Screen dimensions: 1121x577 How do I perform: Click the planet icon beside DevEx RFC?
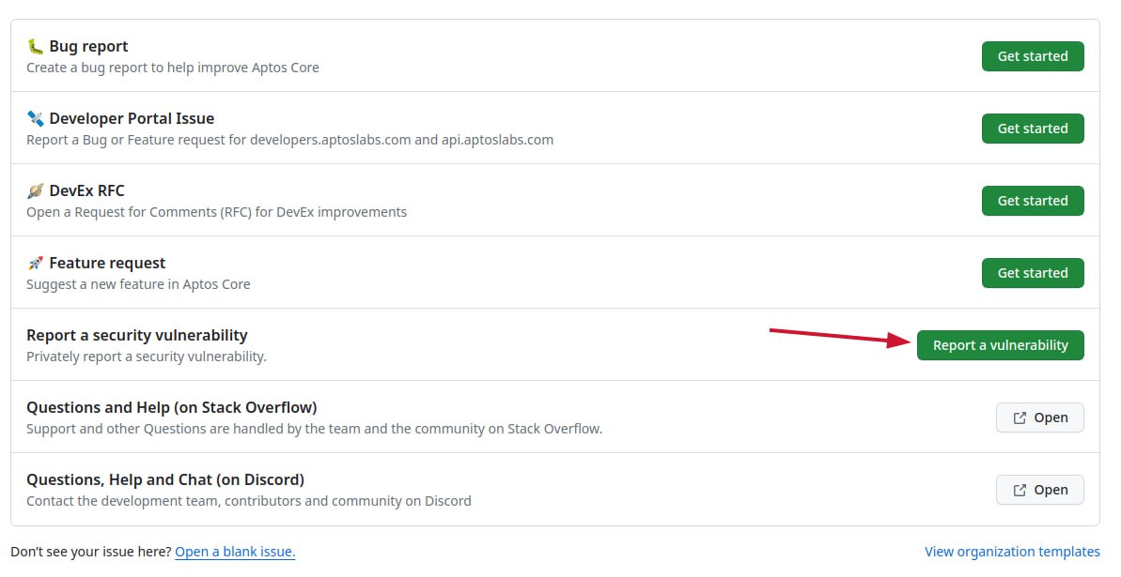point(36,191)
